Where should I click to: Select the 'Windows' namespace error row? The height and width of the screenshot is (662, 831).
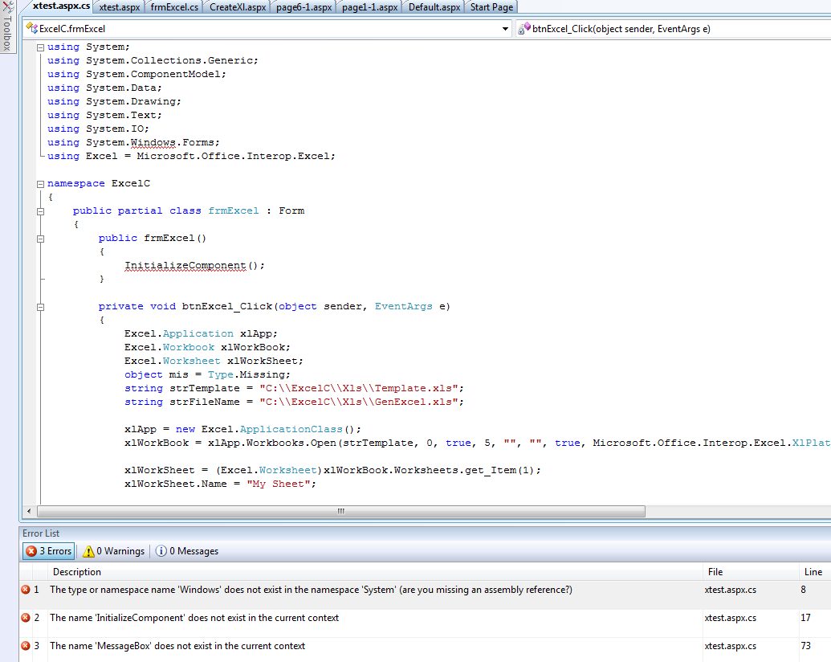pyautogui.click(x=425, y=595)
